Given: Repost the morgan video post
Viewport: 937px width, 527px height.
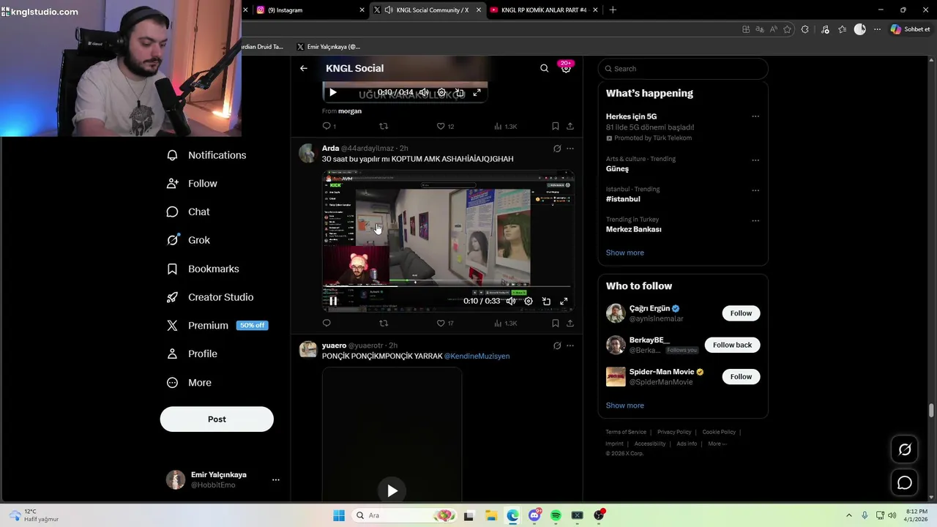Looking at the screenshot, I should (384, 126).
